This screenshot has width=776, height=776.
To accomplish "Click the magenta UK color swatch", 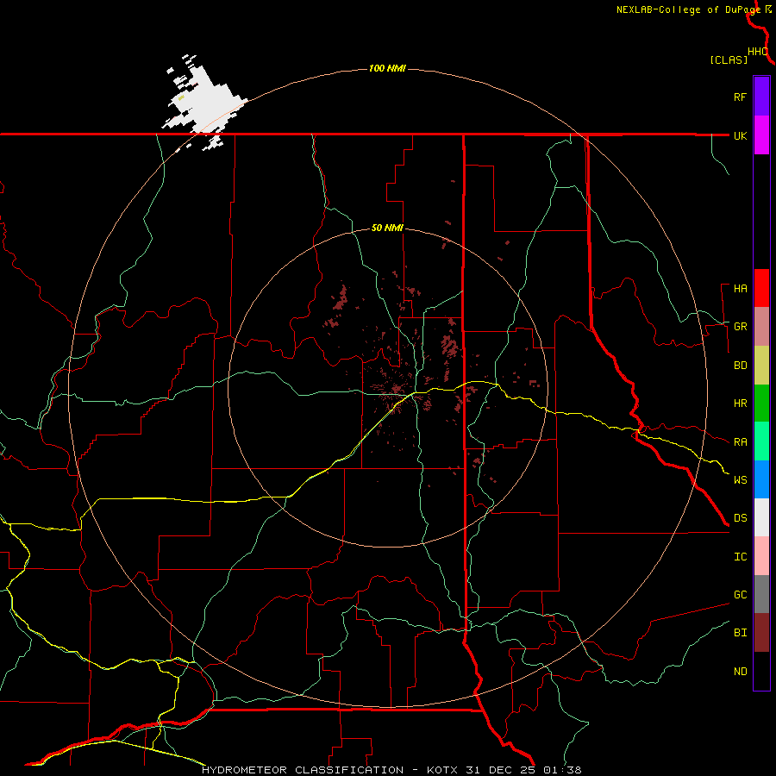I will click(x=761, y=135).
